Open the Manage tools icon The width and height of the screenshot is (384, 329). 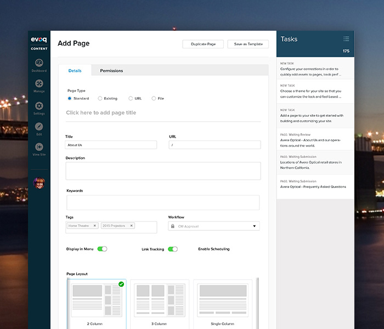click(x=39, y=83)
